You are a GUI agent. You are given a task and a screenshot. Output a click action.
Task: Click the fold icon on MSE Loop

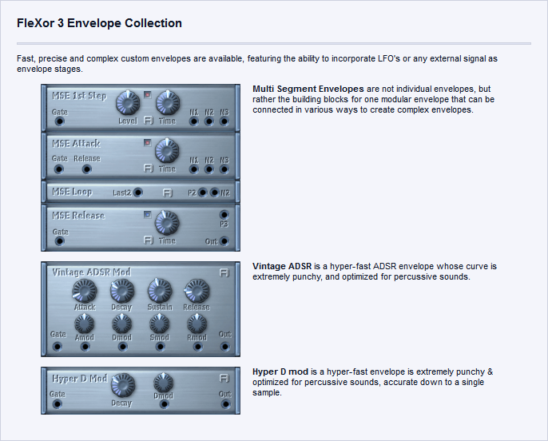[168, 193]
